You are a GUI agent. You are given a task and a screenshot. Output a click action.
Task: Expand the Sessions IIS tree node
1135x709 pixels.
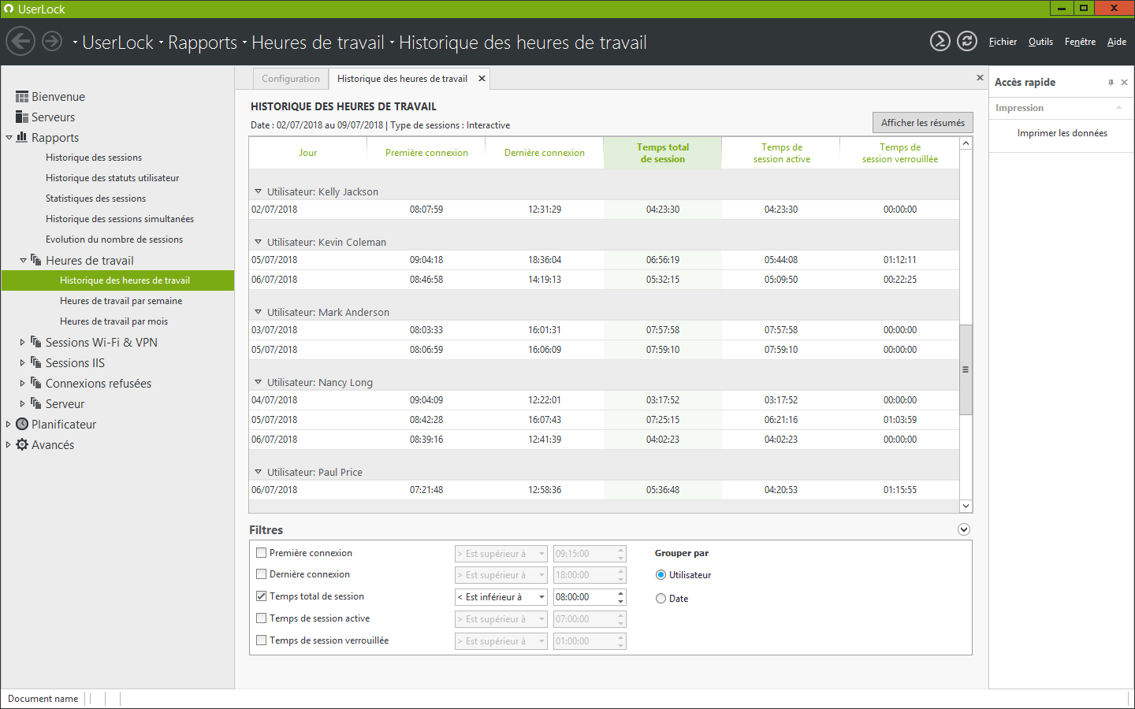coord(23,362)
